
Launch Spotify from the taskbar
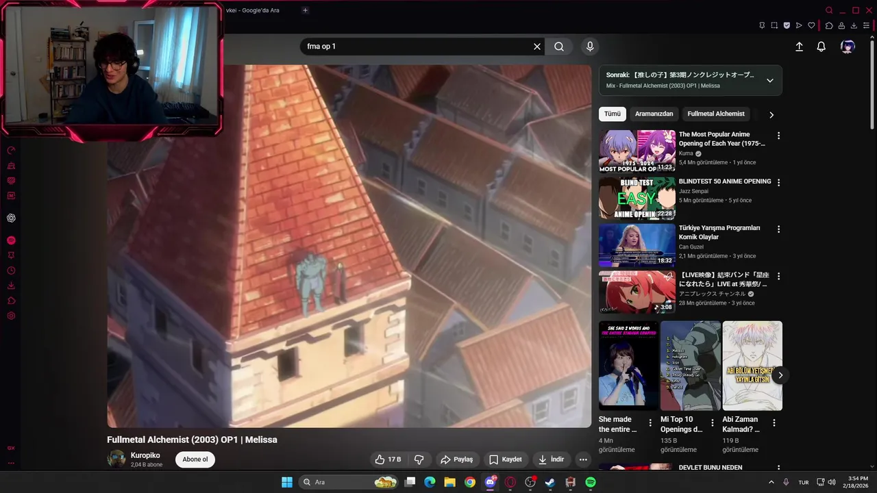click(x=591, y=482)
